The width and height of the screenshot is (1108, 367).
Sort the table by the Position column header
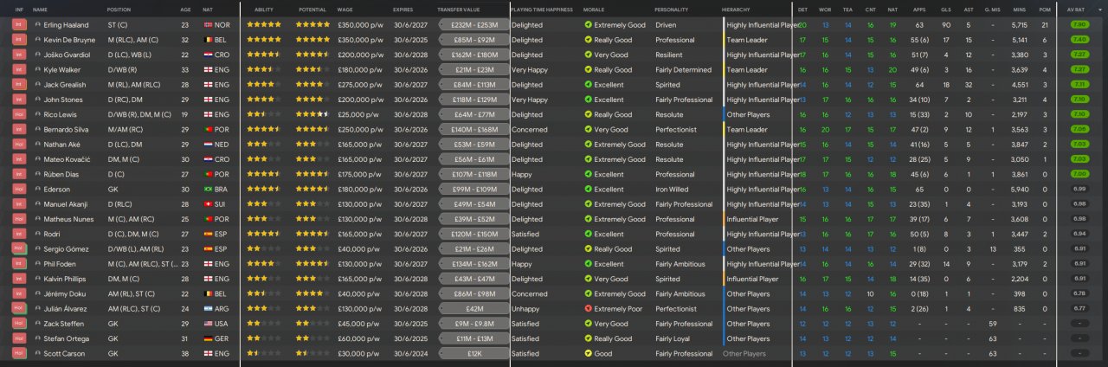pyautogui.click(x=119, y=10)
